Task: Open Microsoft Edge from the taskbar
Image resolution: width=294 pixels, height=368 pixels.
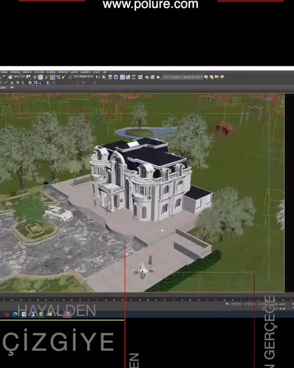Action: tap(15, 314)
